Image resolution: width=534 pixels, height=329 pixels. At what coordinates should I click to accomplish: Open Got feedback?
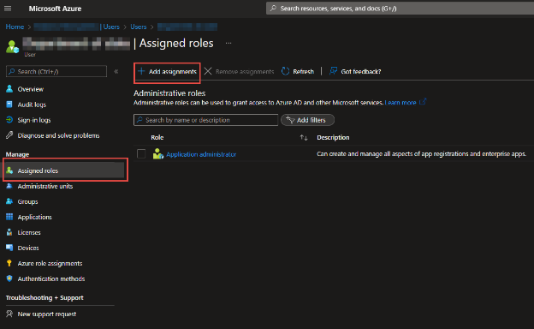point(355,71)
